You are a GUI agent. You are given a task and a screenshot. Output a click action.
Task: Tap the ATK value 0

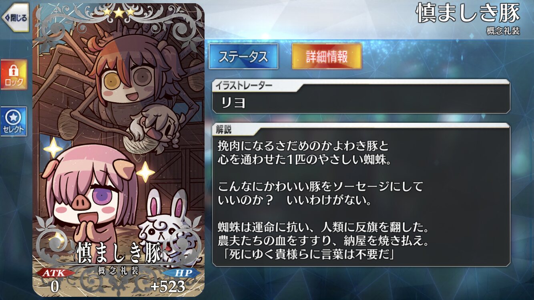coord(55,286)
